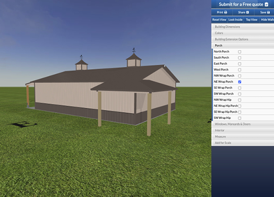Select Look Inside view
Image resolution: width=274 pixels, height=197 pixels.
235,20
